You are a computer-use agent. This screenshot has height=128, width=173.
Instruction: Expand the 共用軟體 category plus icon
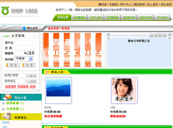pyautogui.click(x=3, y=109)
